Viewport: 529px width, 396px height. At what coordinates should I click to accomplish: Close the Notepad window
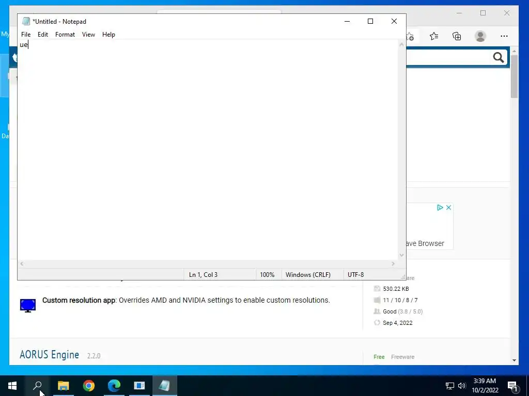(x=394, y=21)
